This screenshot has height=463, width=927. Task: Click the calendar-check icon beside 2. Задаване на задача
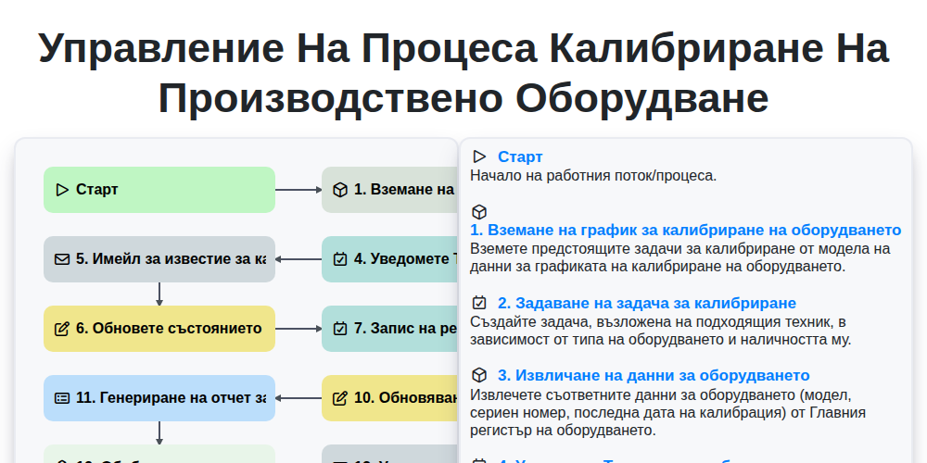479,303
